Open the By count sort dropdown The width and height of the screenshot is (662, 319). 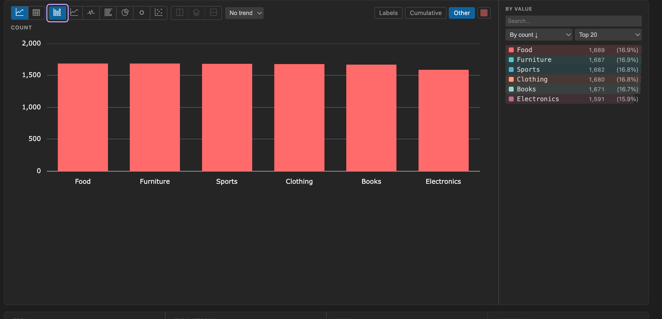[539, 35]
